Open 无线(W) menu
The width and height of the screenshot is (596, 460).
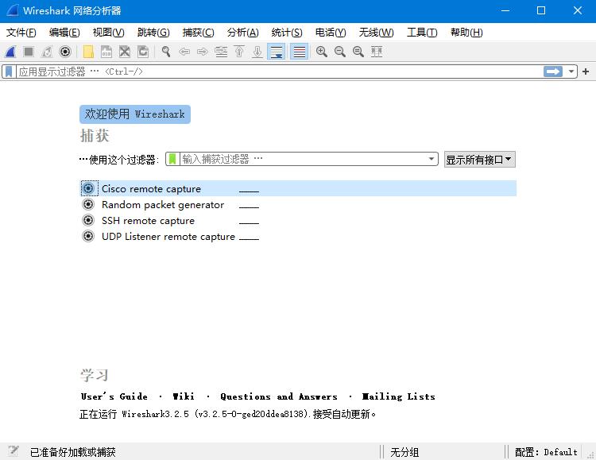(x=376, y=33)
